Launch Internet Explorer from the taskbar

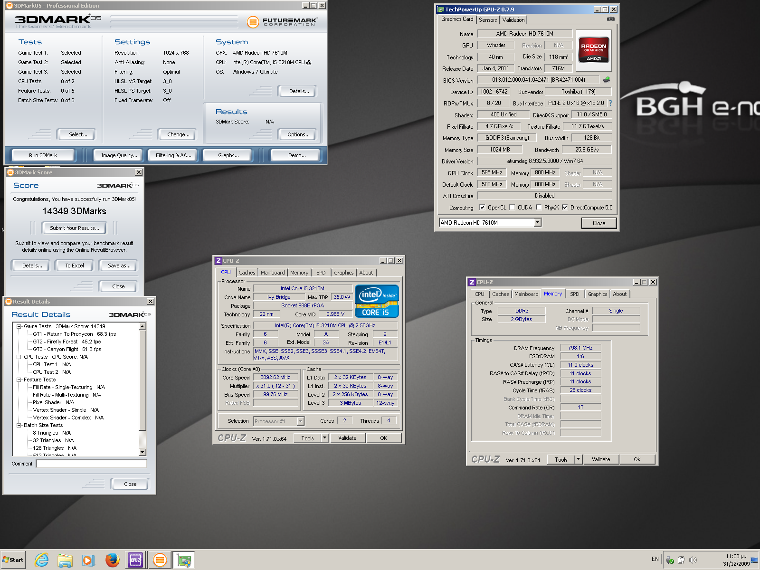point(42,560)
